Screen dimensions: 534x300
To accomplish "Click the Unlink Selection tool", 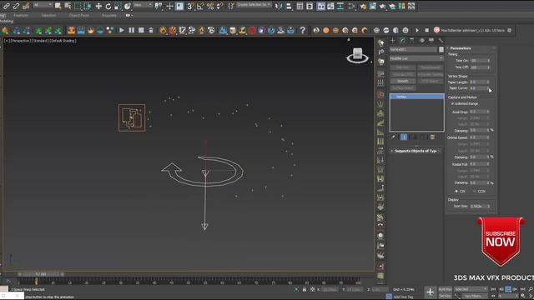I will [x=16, y=6].
